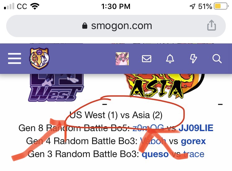The height and width of the screenshot is (171, 232).
Task: Tap the Safari share icon
Action: tap(212, 25)
